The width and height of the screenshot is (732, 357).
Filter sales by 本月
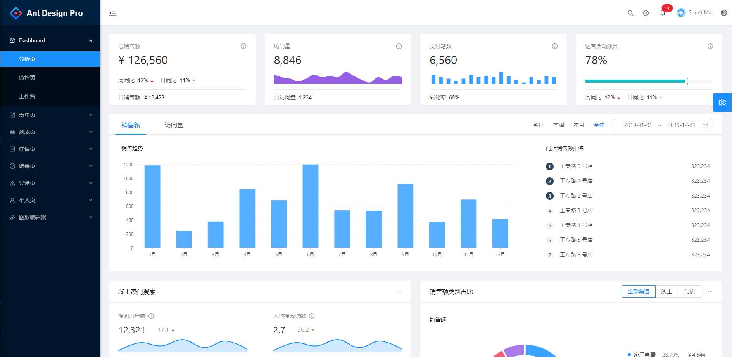pyautogui.click(x=579, y=125)
